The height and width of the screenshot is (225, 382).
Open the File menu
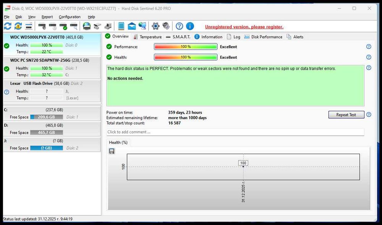[x=6, y=17]
